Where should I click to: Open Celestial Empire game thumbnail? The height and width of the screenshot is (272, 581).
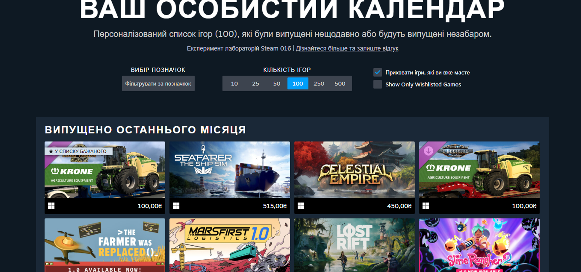click(x=355, y=170)
